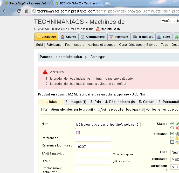The image size is (179, 173).
Task: Open the Commandes main tab
Action: click(93, 37)
